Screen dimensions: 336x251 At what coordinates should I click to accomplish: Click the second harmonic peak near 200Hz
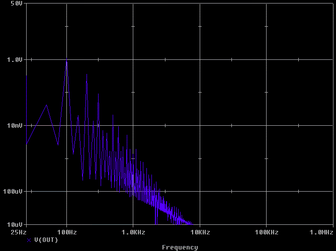(x=87, y=75)
